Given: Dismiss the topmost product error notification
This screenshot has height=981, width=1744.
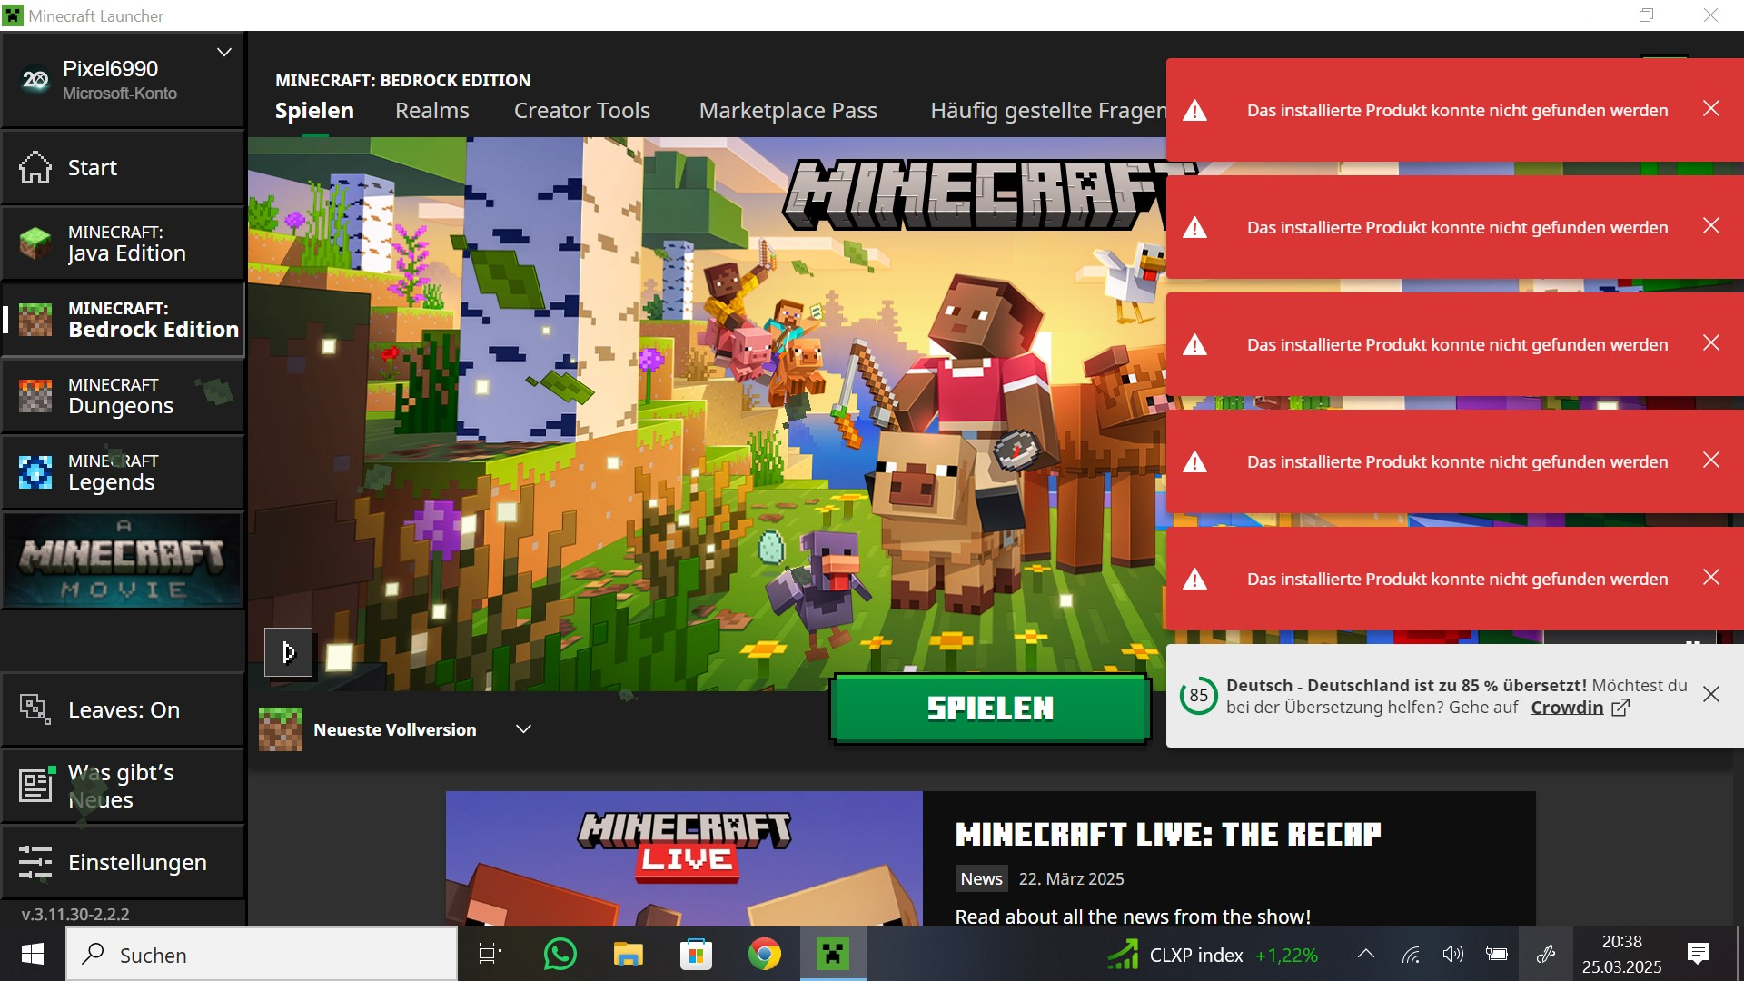Looking at the screenshot, I should [1711, 108].
